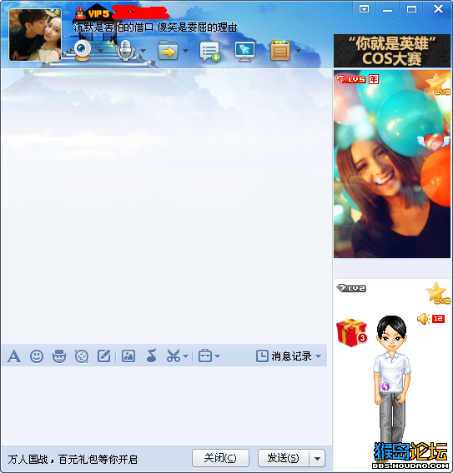Expand the video call options arrow
Image resolution: width=453 pixels, height=473 pixels.
pos(100,51)
